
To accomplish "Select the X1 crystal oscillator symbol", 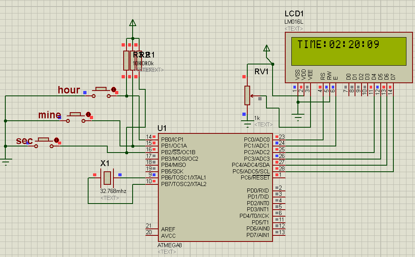I will click(x=107, y=178).
